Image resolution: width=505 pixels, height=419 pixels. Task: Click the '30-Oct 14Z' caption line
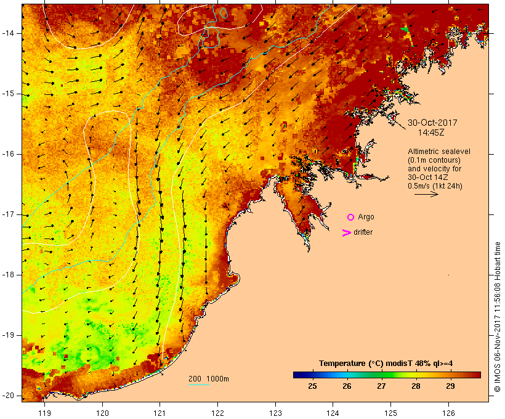click(427, 177)
